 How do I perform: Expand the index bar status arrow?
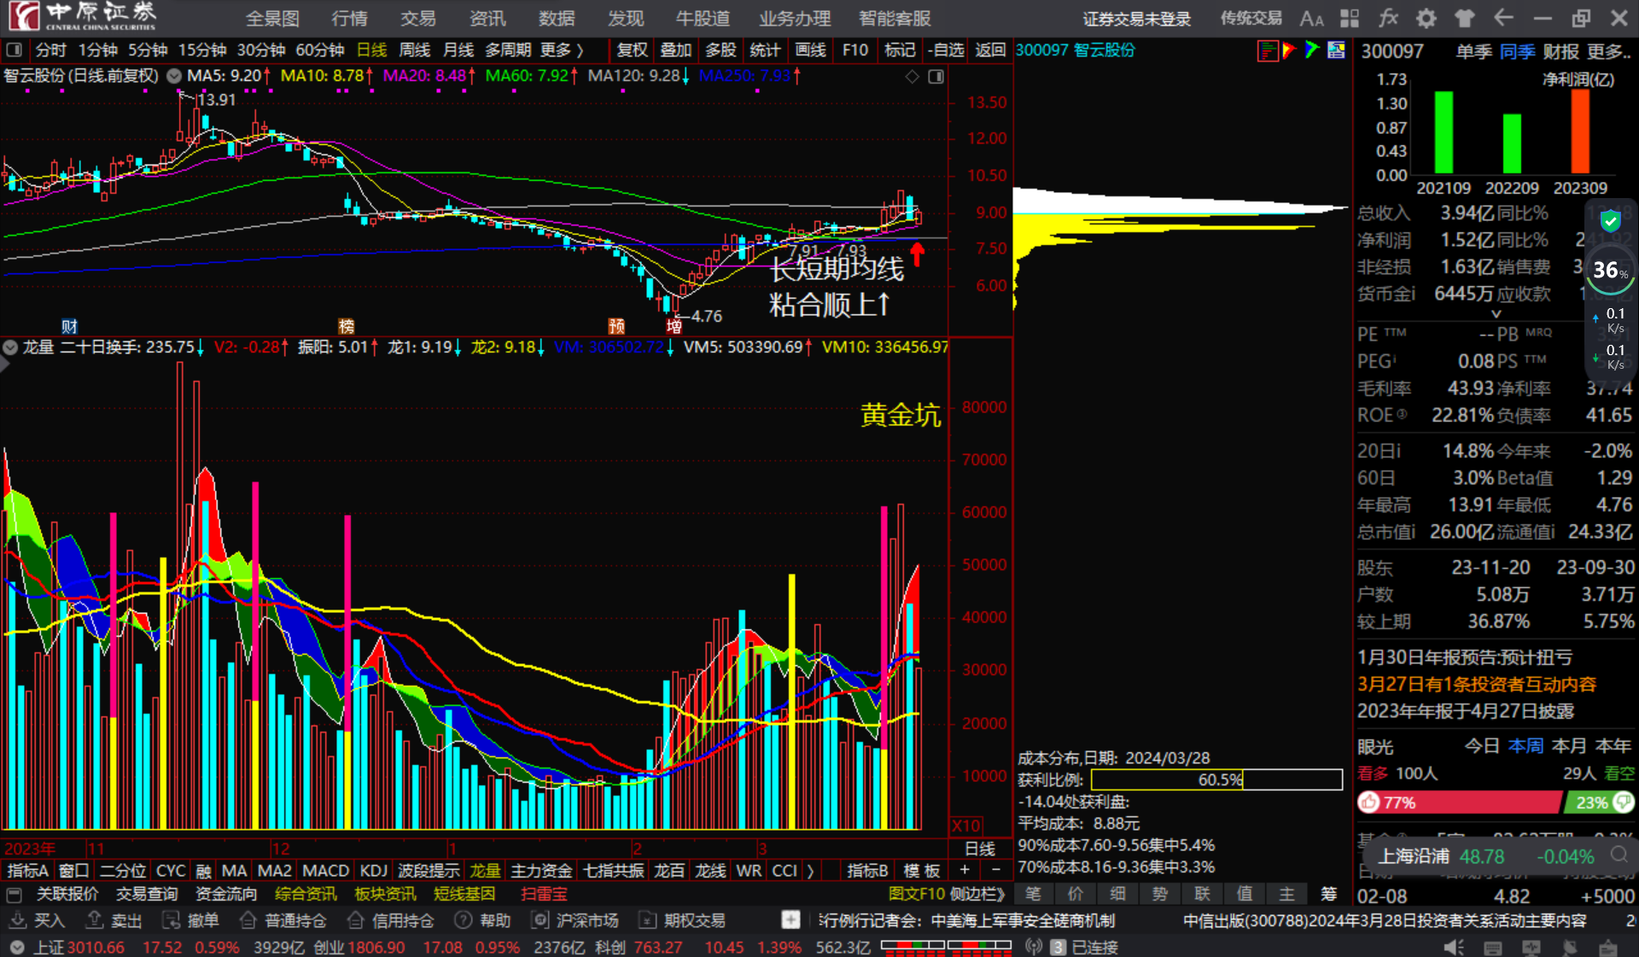(x=16, y=948)
